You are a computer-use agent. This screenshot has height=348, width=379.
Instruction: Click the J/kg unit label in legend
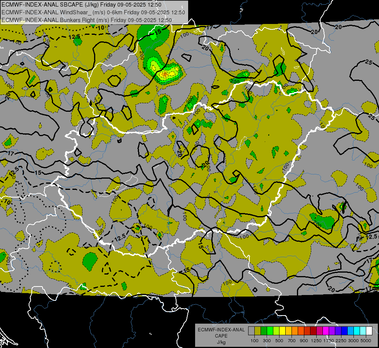click(221, 342)
